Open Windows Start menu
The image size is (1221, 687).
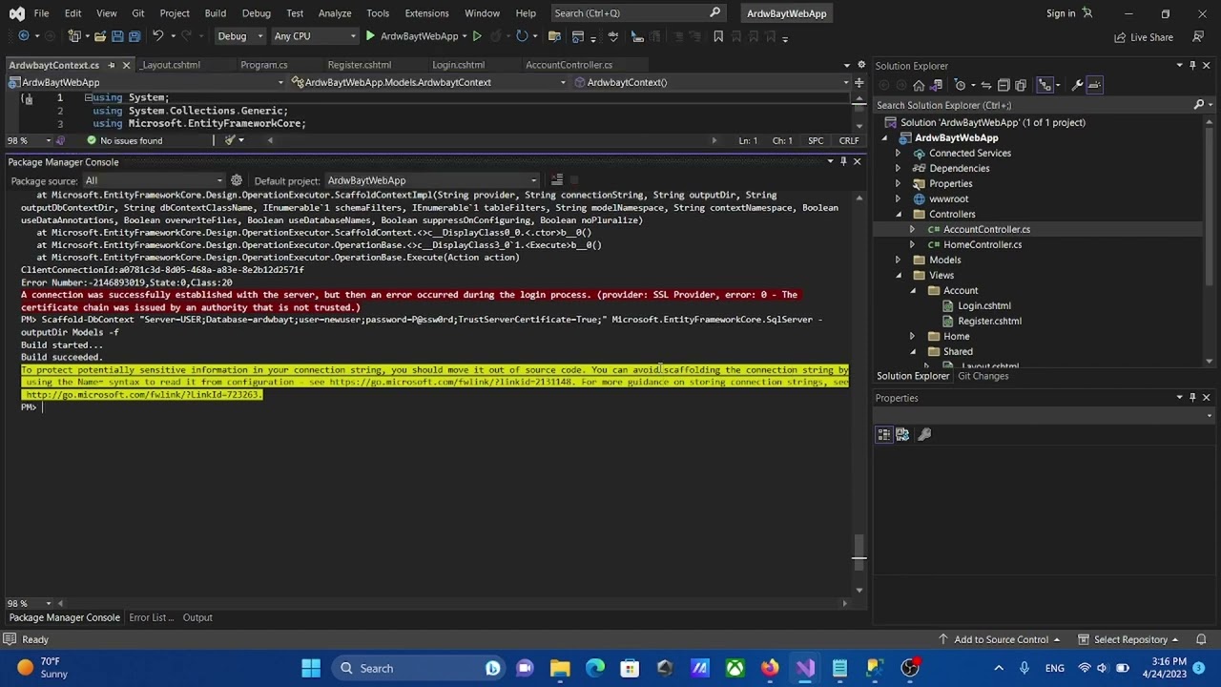point(311,668)
